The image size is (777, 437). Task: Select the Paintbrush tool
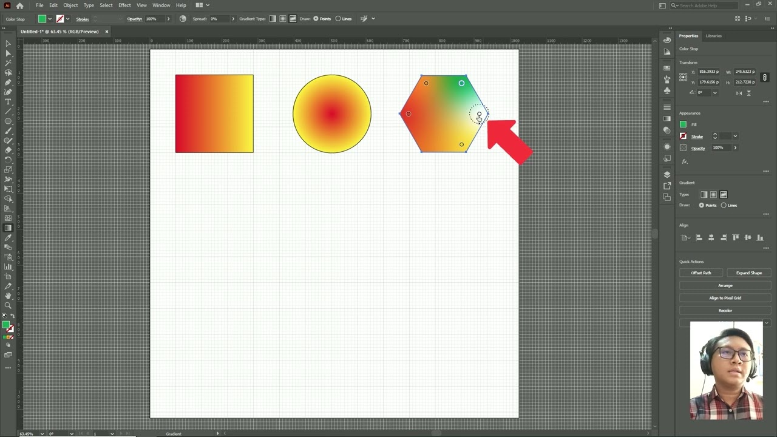tap(8, 131)
